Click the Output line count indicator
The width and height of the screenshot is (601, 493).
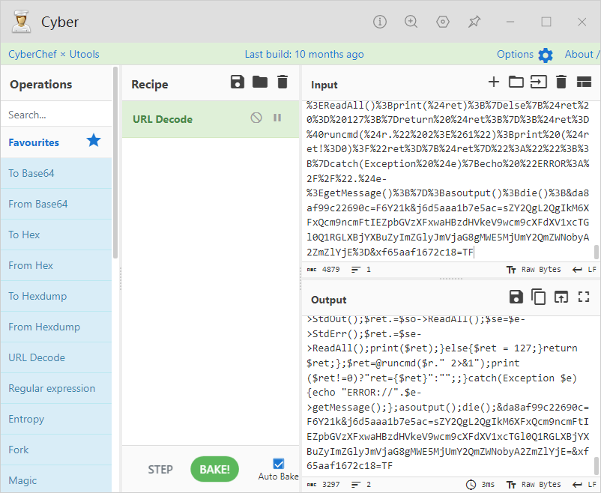pos(361,485)
